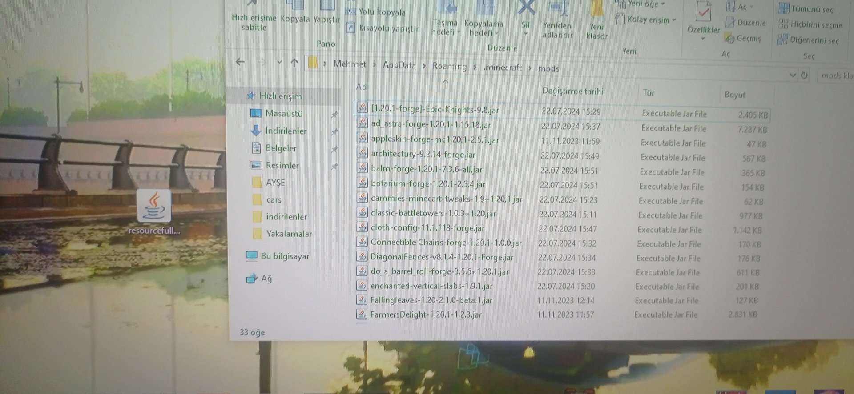Select cammies-minecart-tweaks jar file
The image size is (854, 394).
point(447,199)
